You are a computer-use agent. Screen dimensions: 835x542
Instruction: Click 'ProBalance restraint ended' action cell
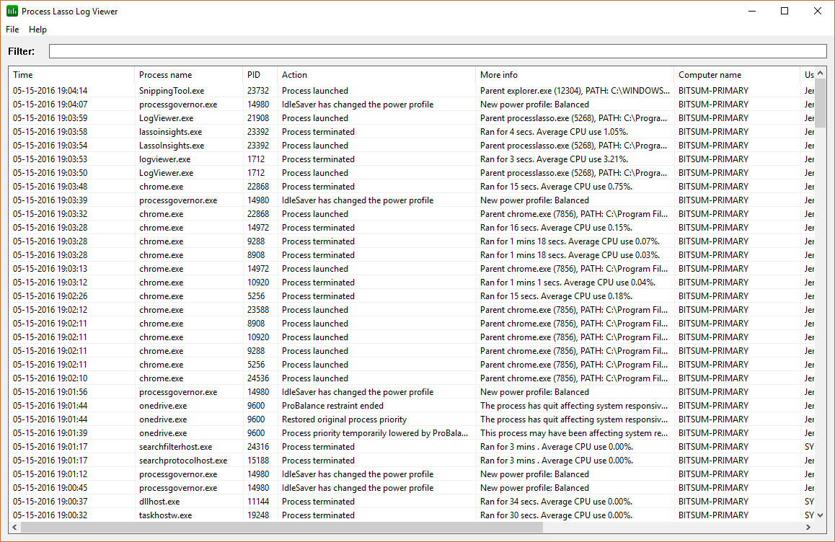click(333, 406)
